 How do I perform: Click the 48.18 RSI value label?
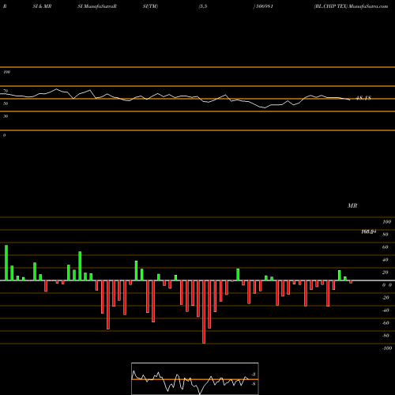point(363,98)
